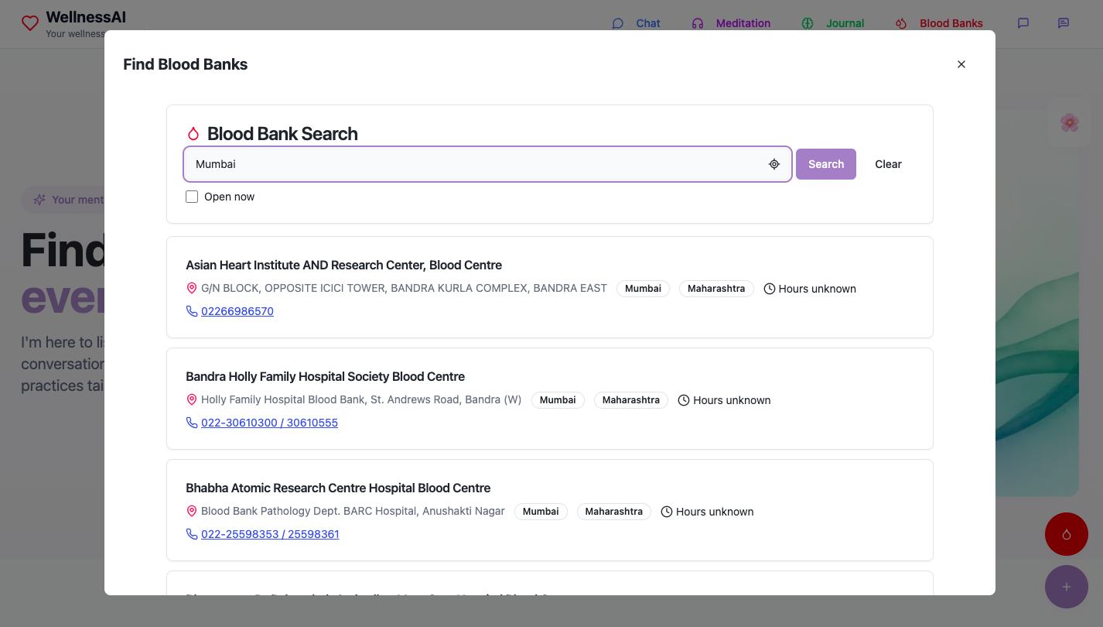The height and width of the screenshot is (627, 1103).
Task: Click the message lines icon in the header
Action: pyautogui.click(x=1064, y=23)
